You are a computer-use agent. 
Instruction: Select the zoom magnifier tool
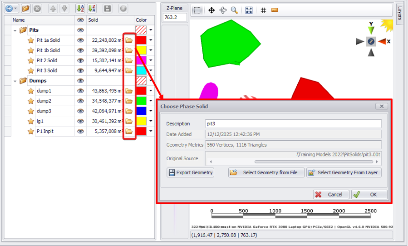click(235, 10)
